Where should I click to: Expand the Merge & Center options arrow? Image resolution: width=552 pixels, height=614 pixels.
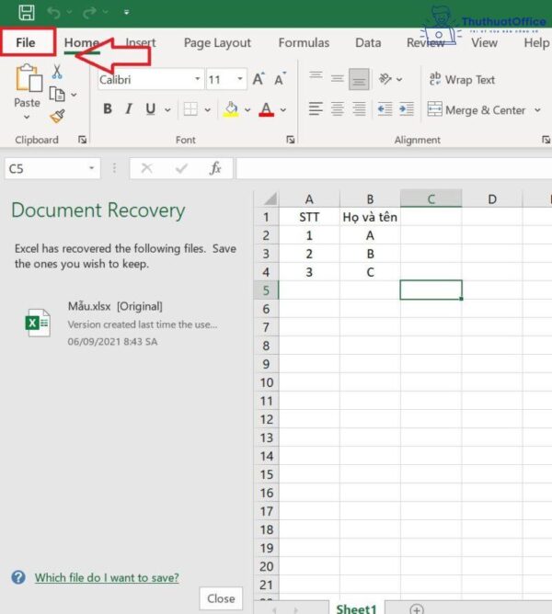click(537, 110)
